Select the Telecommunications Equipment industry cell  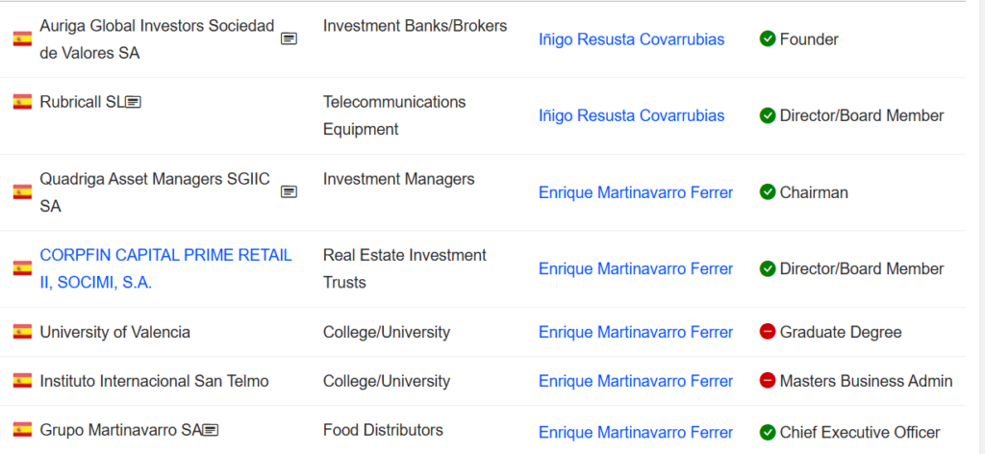point(394,115)
